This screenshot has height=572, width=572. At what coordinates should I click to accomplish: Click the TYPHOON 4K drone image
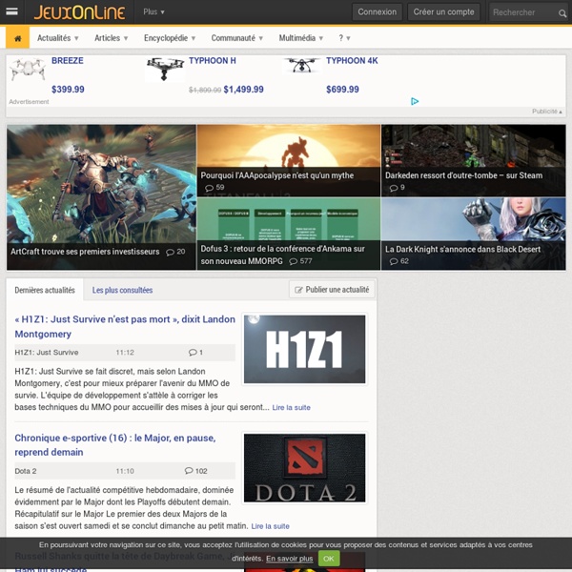[x=302, y=66]
